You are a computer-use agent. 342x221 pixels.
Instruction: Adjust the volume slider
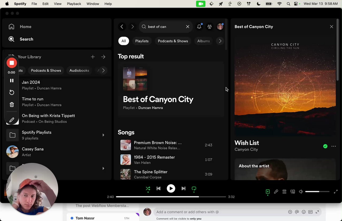[x=317, y=192]
